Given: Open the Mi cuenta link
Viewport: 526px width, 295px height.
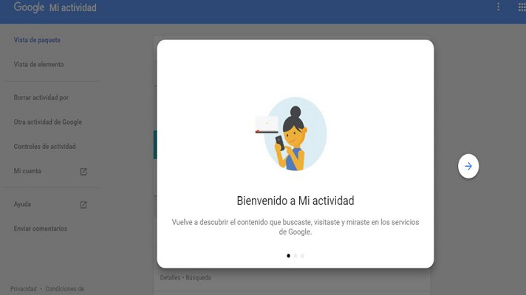Looking at the screenshot, I should click(x=27, y=171).
